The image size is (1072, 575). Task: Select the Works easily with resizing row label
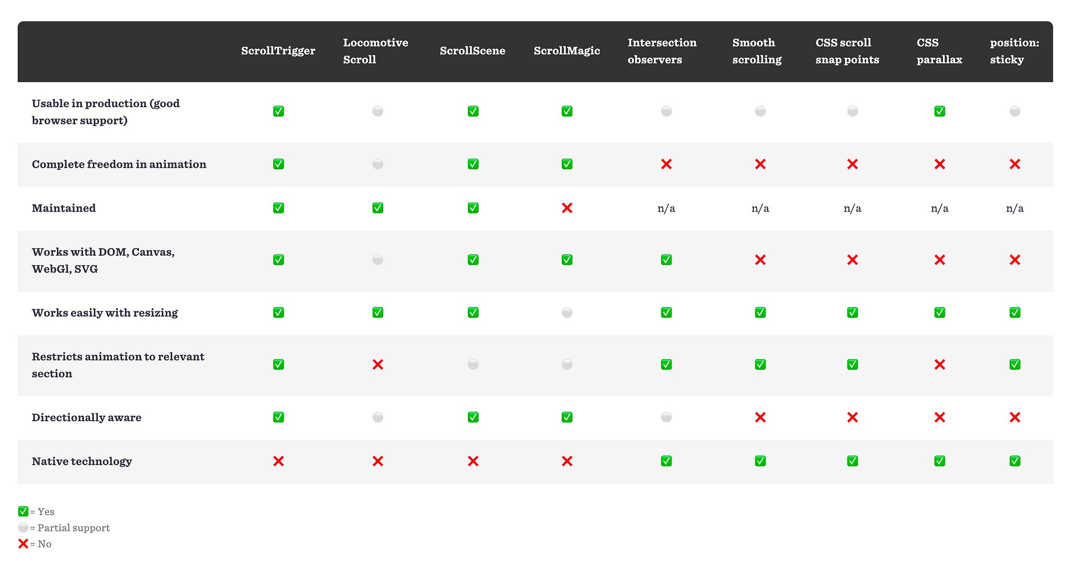click(x=105, y=313)
